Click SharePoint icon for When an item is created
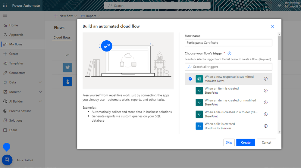This screenshot has width=301, height=168. (199, 91)
